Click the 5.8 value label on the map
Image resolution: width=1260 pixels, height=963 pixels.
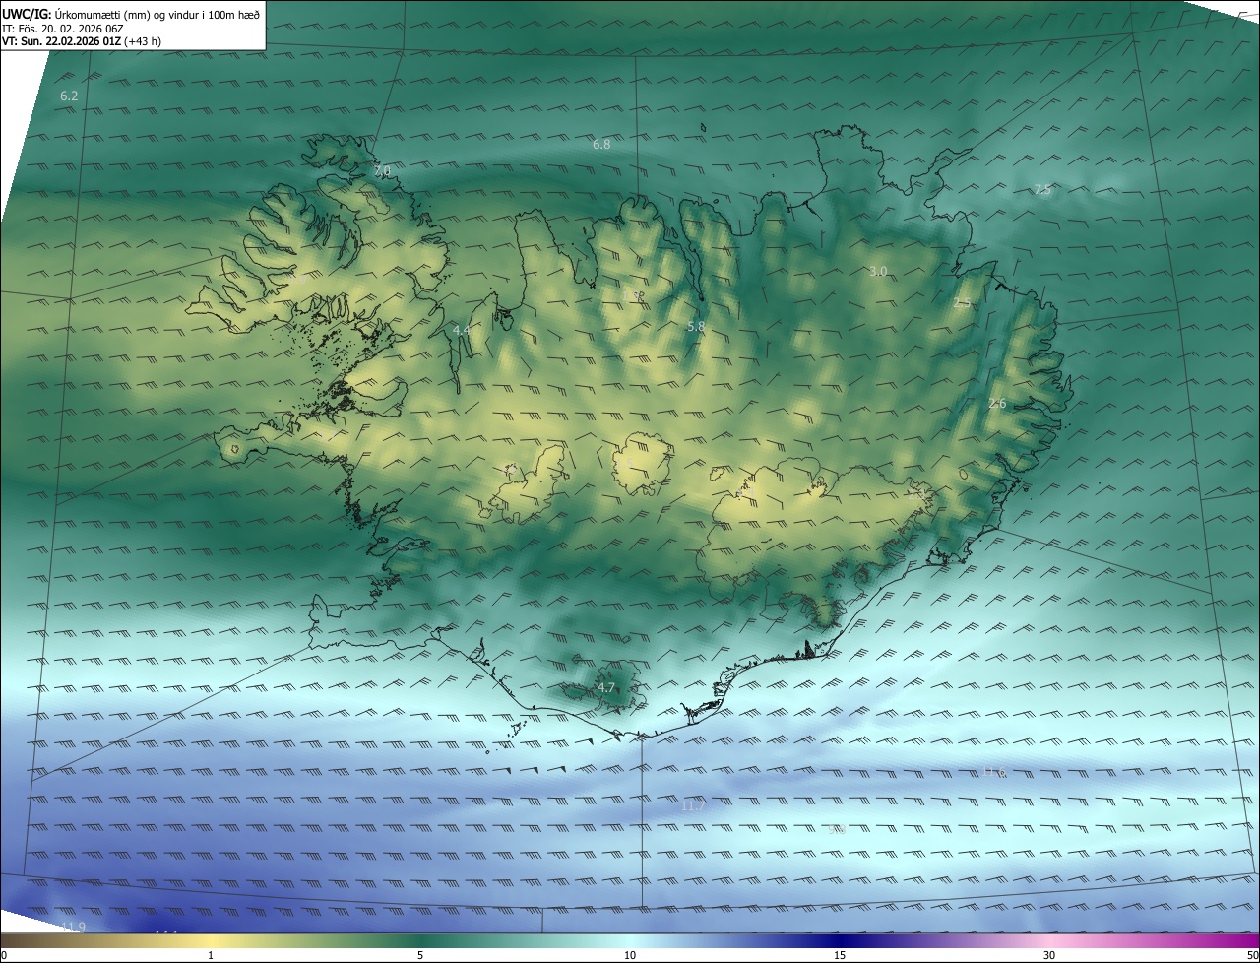pos(696,326)
